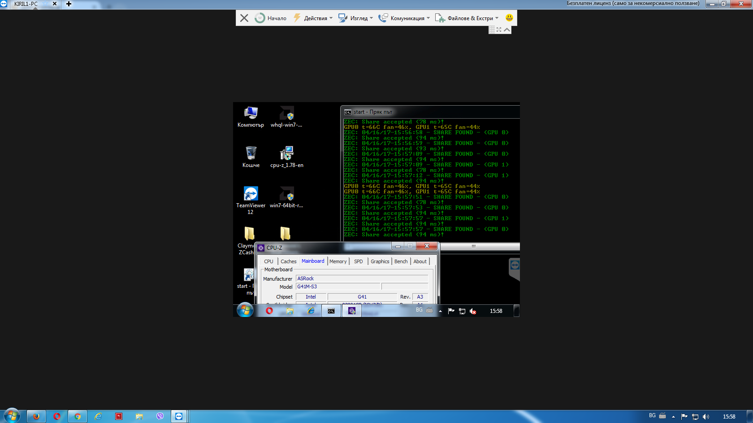Viewport: 753px width, 423px height.
Task: Open Firefox from the local taskbar
Action: 36,416
